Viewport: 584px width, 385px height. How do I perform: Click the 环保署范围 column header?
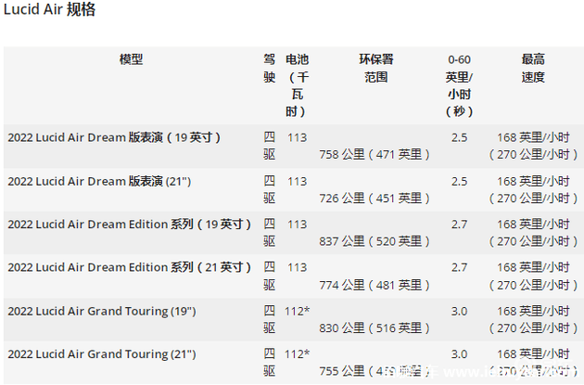click(x=375, y=69)
